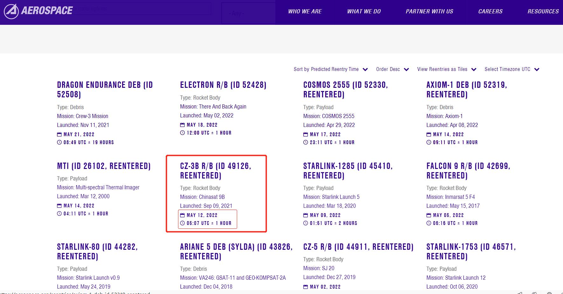This screenshot has width=563, height=294.
Task: Open Electron R/B (ID 52428) entry
Action: click(223, 85)
